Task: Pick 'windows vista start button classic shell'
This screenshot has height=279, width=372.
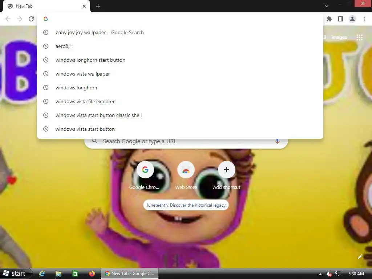Action: [x=180, y=115]
